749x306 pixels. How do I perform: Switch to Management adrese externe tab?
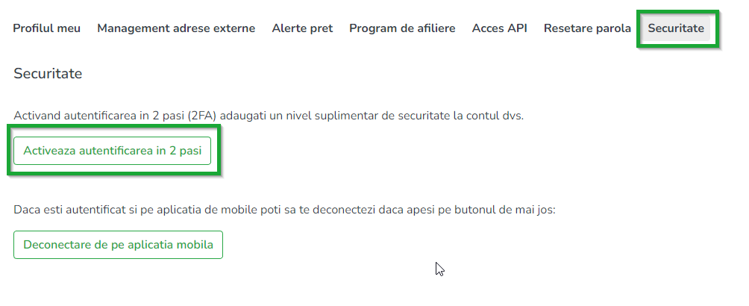coord(176,28)
